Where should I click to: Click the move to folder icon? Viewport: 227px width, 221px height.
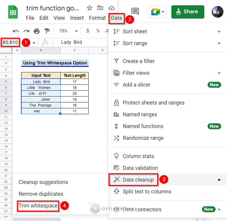coord(100,8)
